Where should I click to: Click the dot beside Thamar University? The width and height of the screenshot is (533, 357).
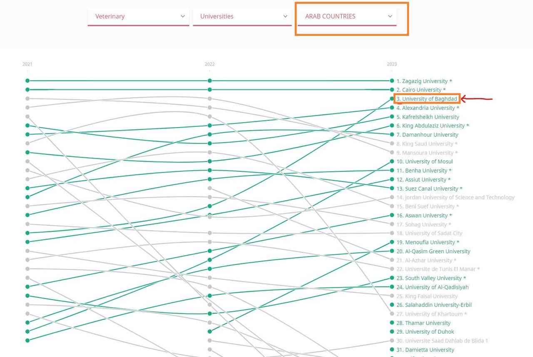(x=392, y=323)
